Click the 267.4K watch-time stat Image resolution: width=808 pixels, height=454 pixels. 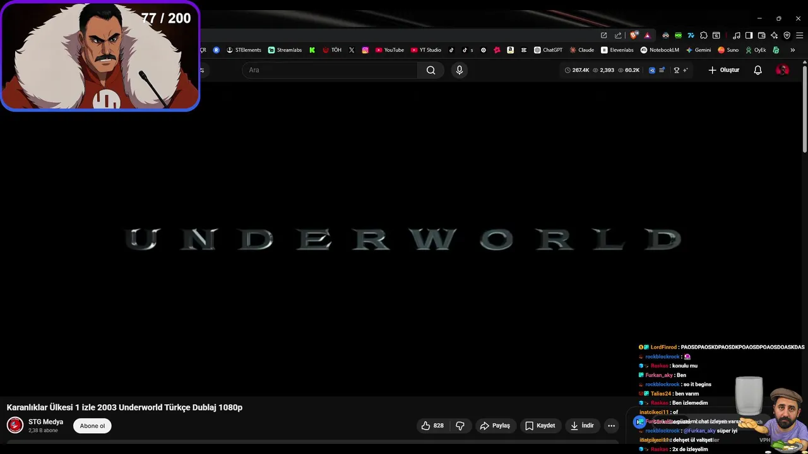coord(577,70)
